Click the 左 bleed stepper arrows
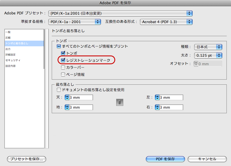 click(157, 97)
